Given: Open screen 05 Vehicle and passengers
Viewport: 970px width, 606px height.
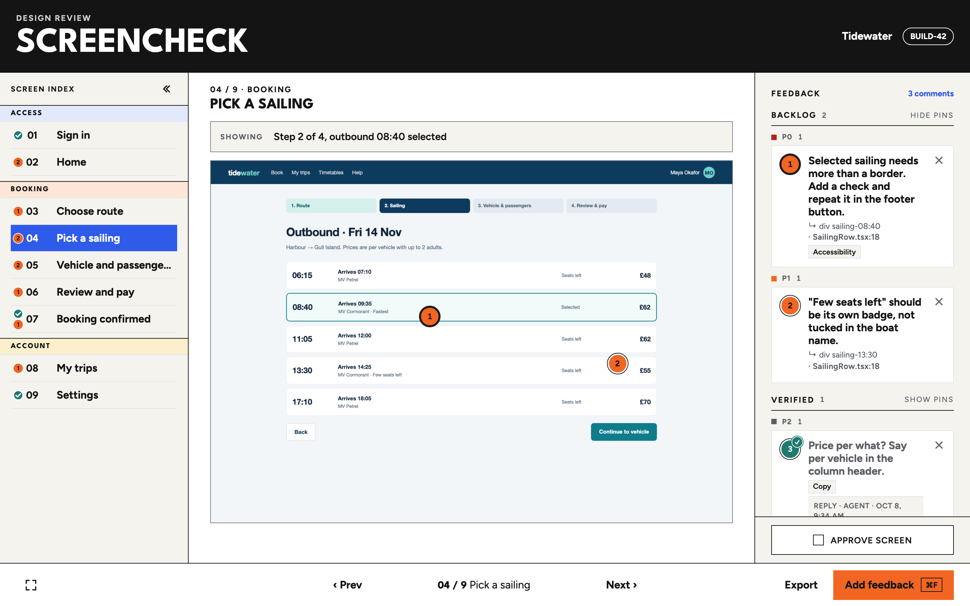Looking at the screenshot, I should tap(94, 265).
